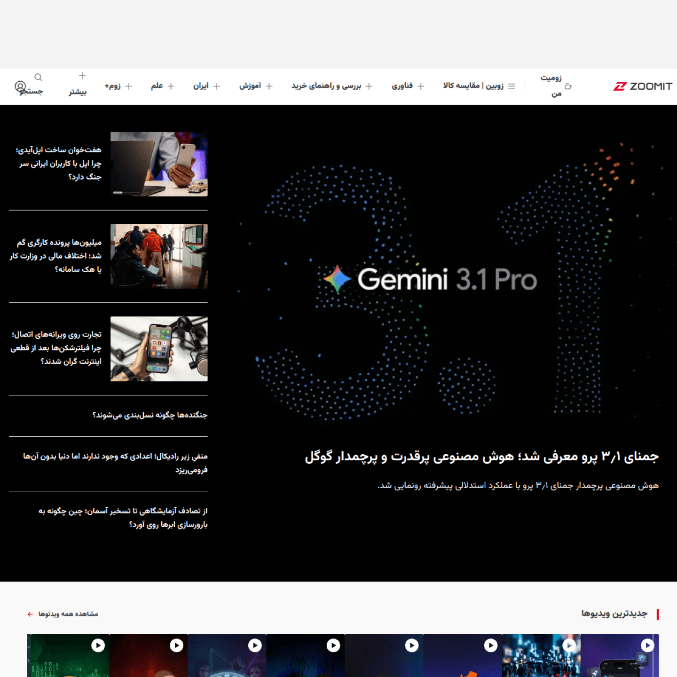Expand the علم menu with its plus icon
The width and height of the screenshot is (677, 677).
[x=172, y=86]
